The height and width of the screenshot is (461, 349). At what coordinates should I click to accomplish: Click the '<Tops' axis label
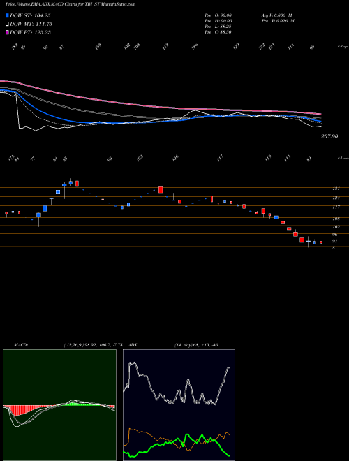[x=343, y=47]
